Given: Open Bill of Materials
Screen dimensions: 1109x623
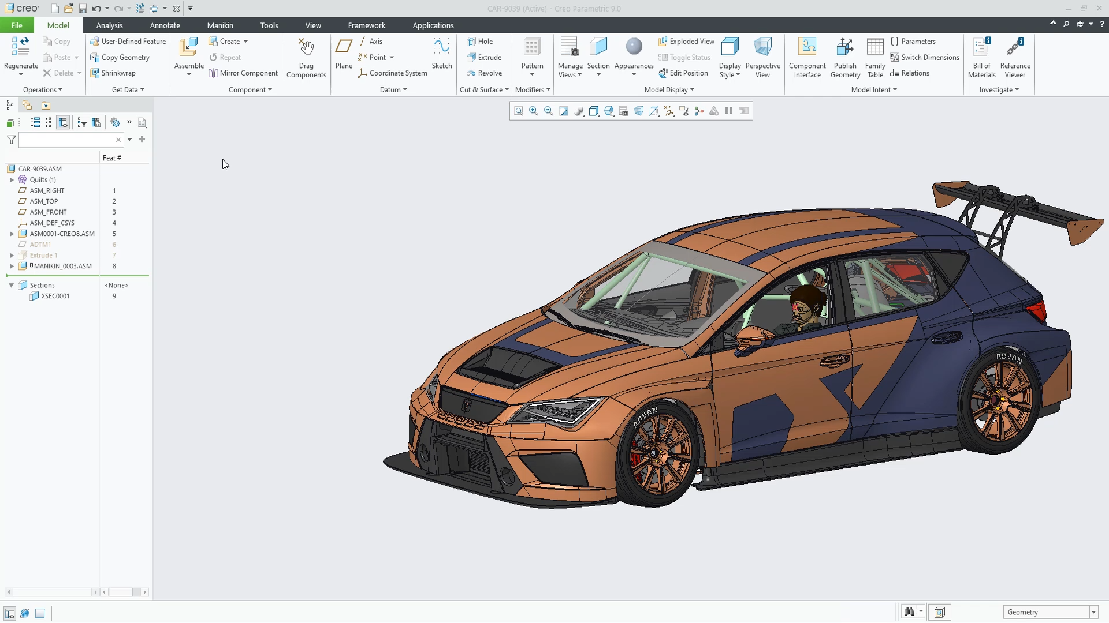Looking at the screenshot, I should (x=982, y=58).
